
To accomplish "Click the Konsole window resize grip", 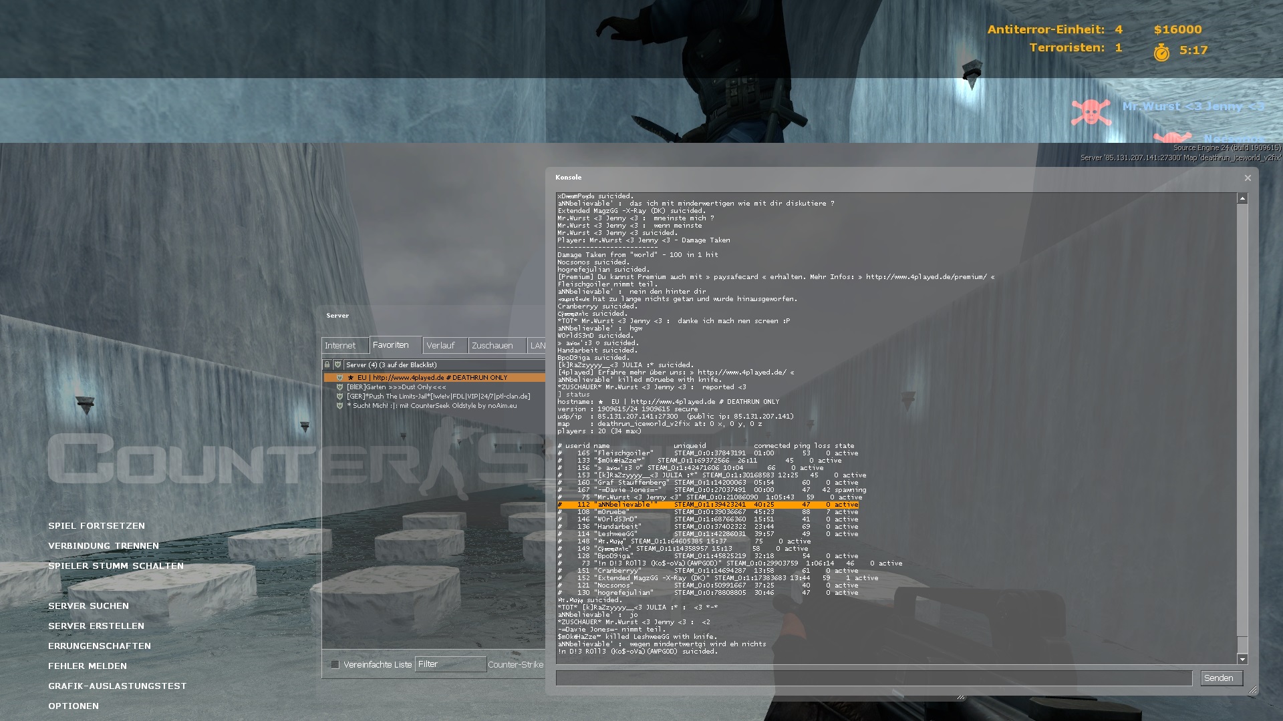I will click(x=1253, y=690).
